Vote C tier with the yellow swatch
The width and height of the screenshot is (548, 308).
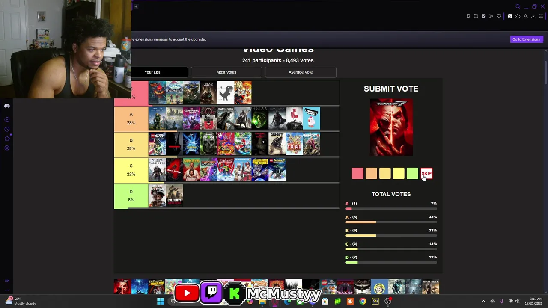click(x=399, y=174)
